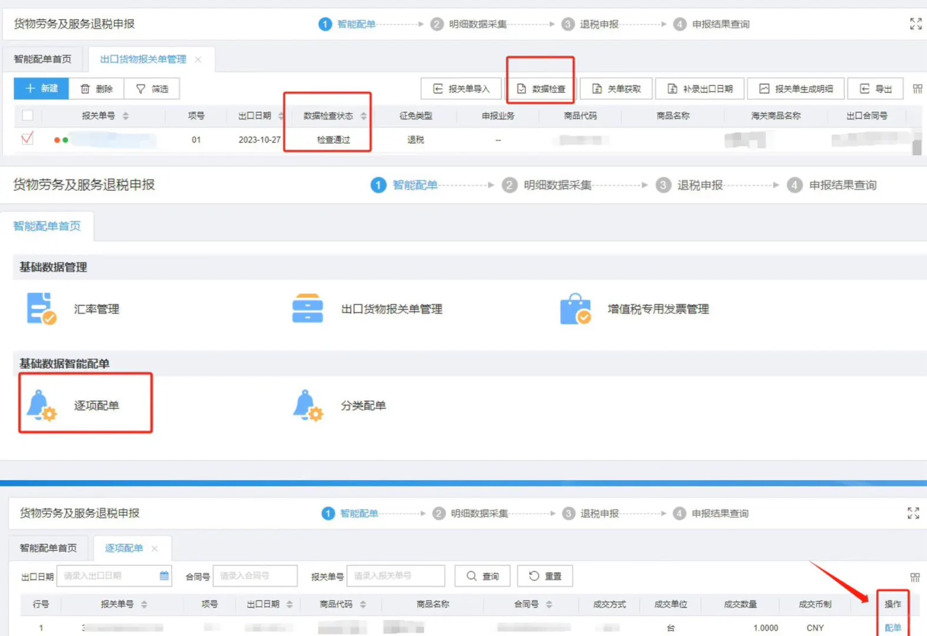This screenshot has width=927, height=636.
Task: Click the 报关单导入 import button
Action: [x=461, y=88]
